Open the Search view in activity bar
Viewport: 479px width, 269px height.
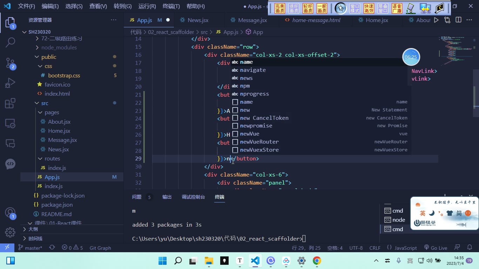click(x=10, y=42)
